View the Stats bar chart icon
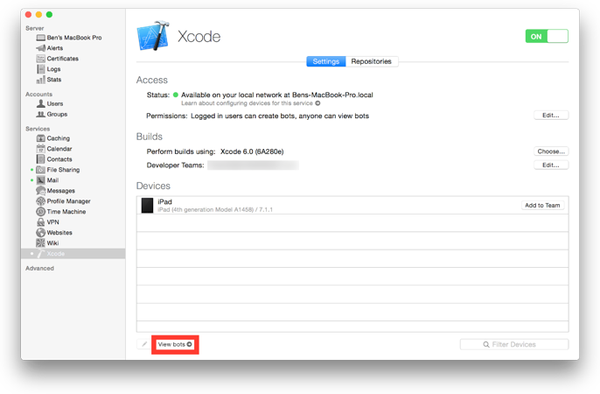600x394 pixels. point(40,80)
